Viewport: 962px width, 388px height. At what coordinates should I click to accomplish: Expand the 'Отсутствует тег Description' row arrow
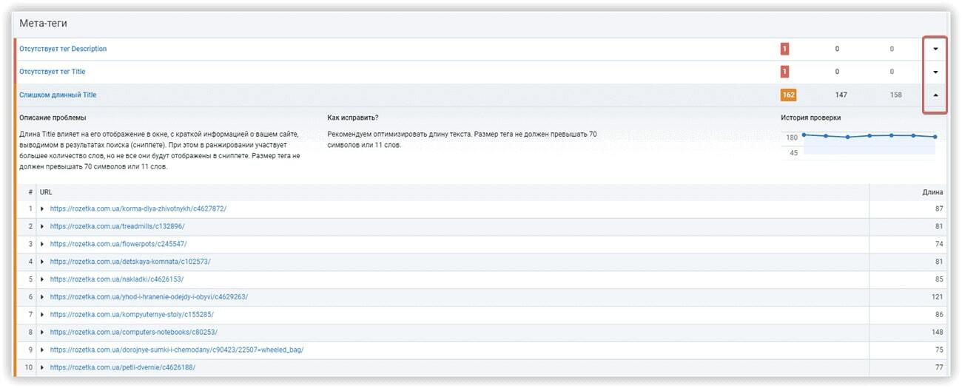935,50
